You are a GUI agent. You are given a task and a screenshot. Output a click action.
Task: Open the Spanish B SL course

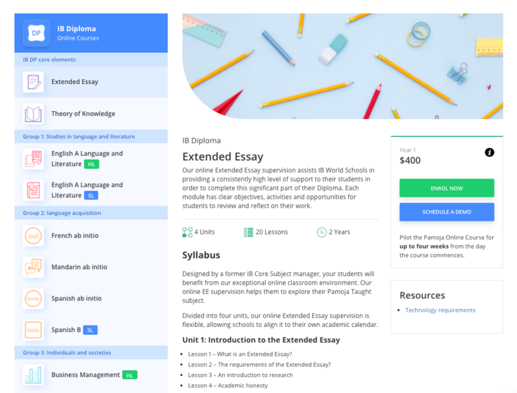click(x=66, y=330)
